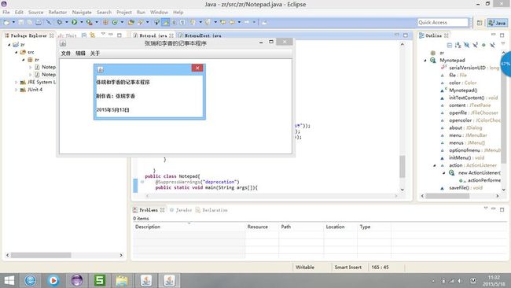The image size is (511, 288).
Task: Click the Description column header
Action: coord(189,227)
